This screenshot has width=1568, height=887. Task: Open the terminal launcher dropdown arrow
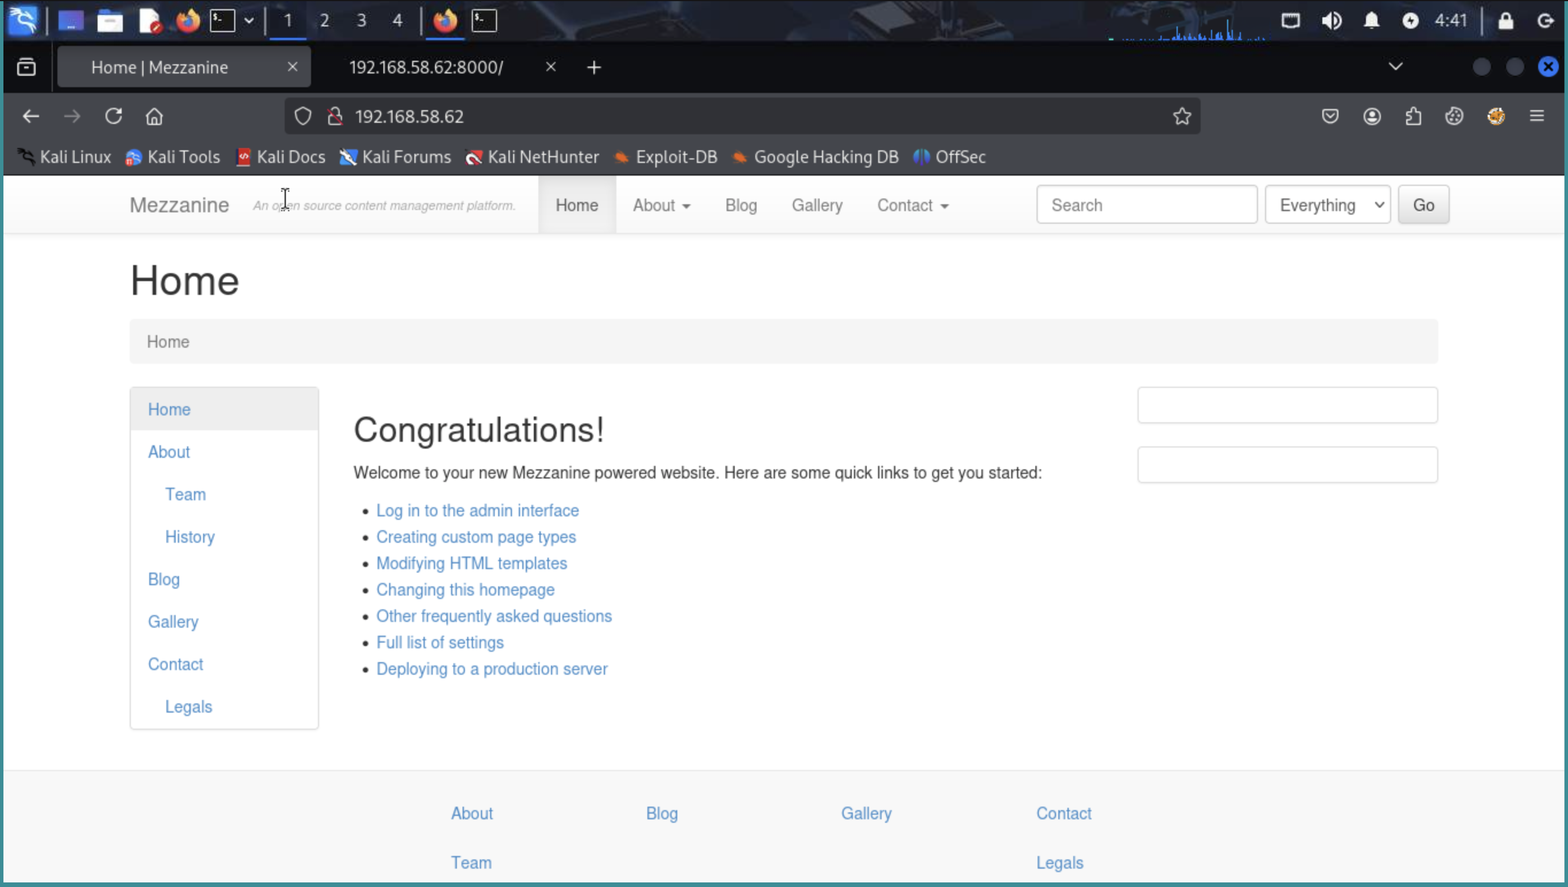point(249,21)
